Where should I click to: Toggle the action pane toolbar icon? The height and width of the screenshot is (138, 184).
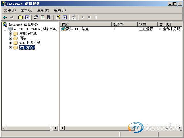click(x=65, y=17)
